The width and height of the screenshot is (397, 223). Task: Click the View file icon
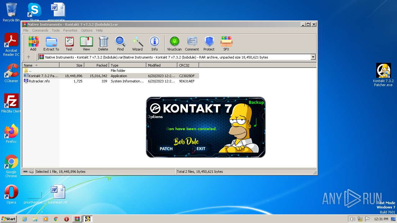(86, 43)
